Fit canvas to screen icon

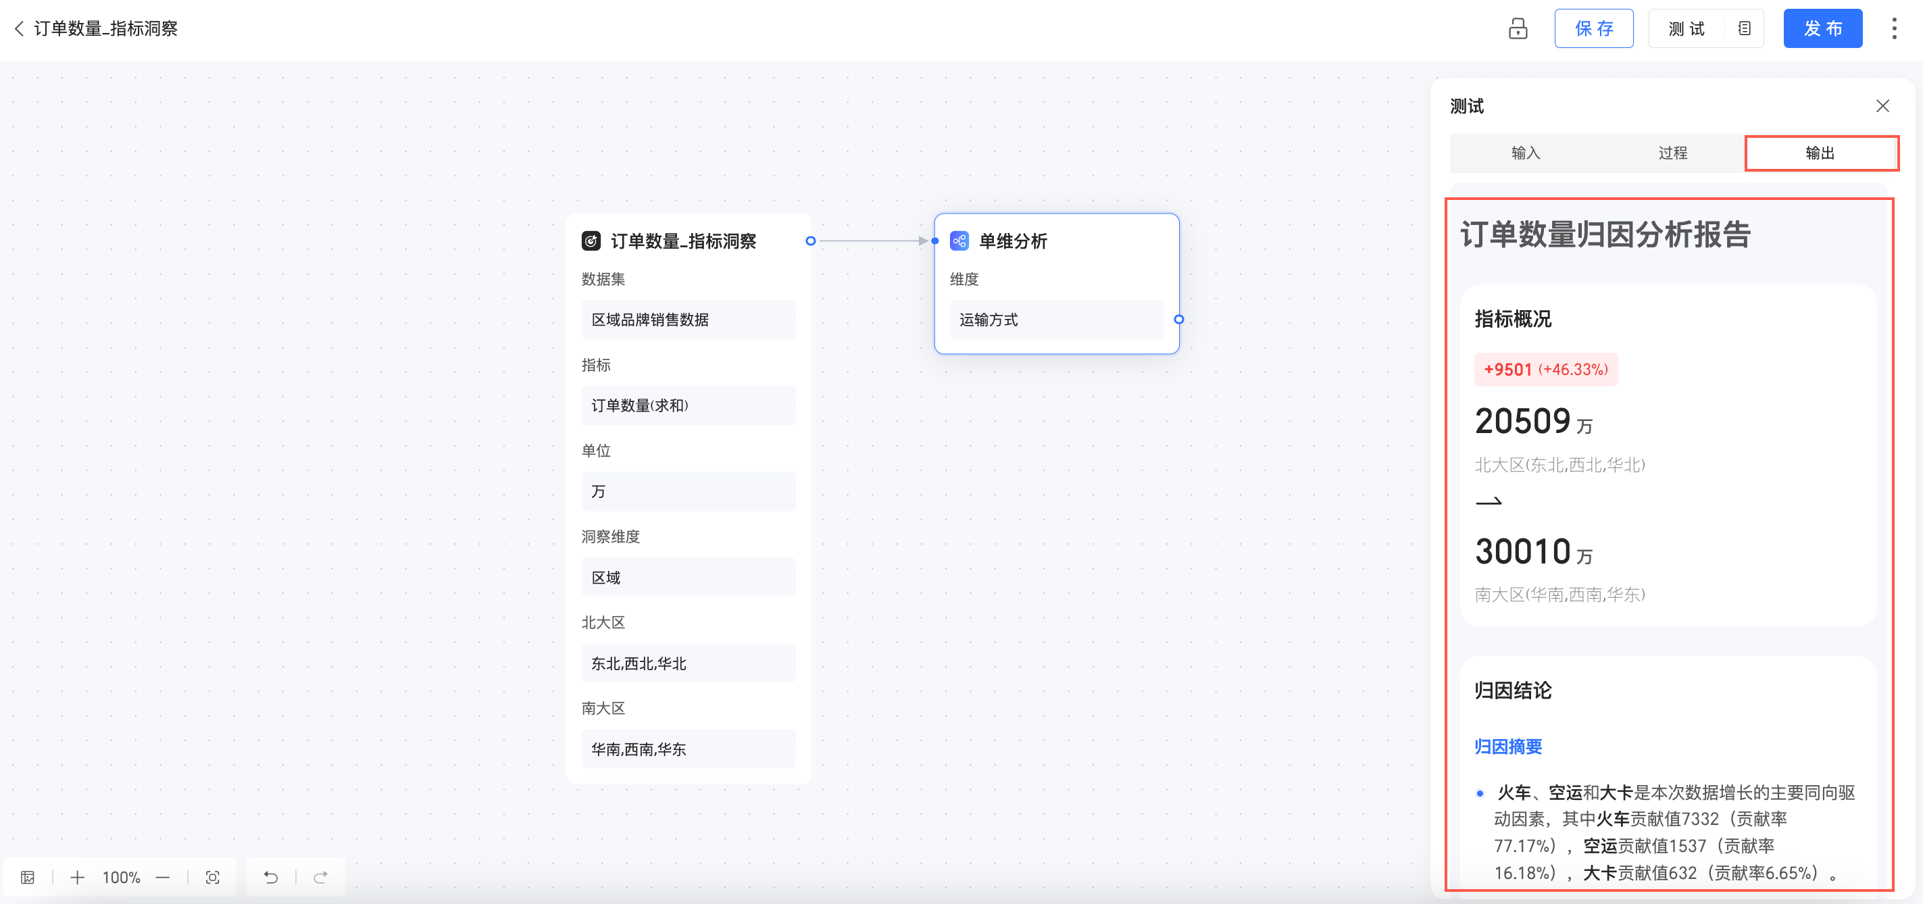pyautogui.click(x=213, y=877)
